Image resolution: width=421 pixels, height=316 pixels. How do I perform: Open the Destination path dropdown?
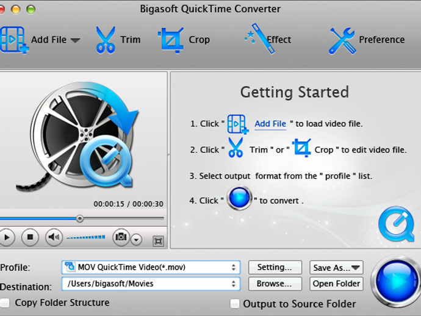(x=151, y=284)
